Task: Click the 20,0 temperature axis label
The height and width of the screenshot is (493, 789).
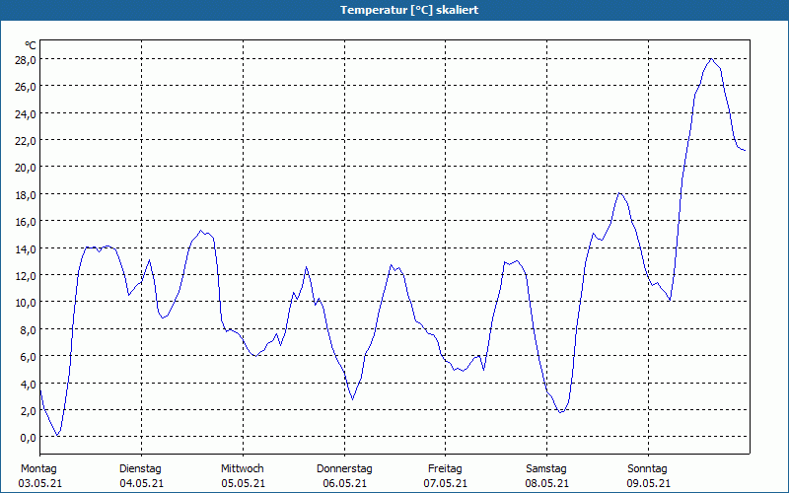Action: [x=26, y=168]
